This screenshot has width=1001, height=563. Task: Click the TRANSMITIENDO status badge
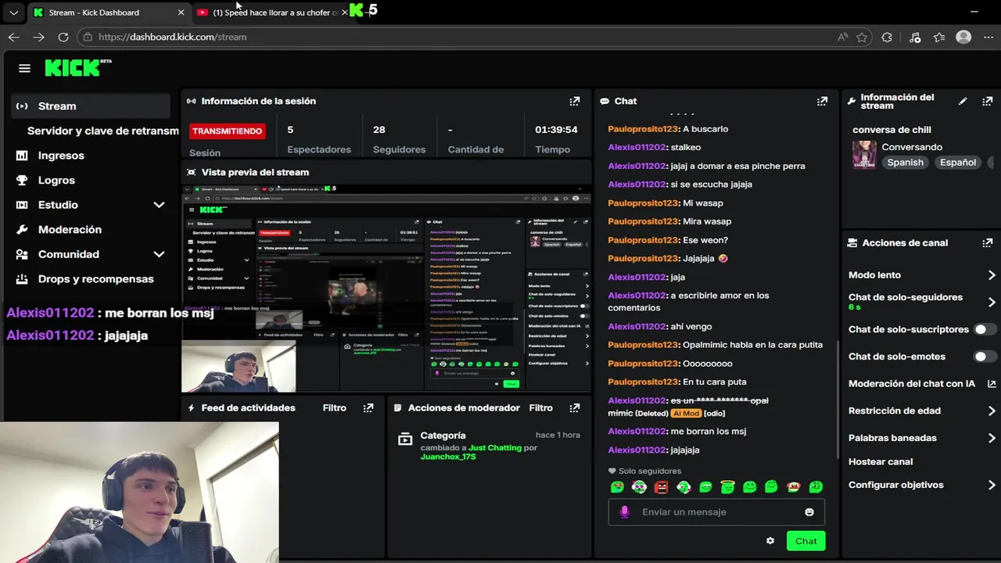point(227,131)
